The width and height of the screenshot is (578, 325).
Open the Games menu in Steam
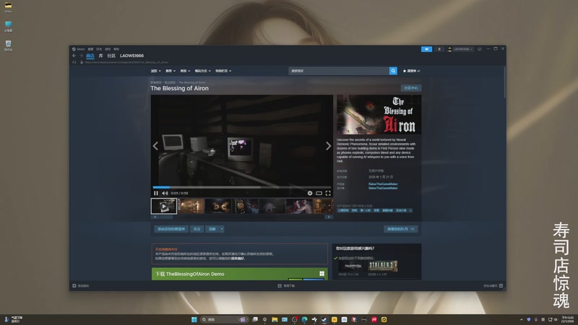(108, 49)
